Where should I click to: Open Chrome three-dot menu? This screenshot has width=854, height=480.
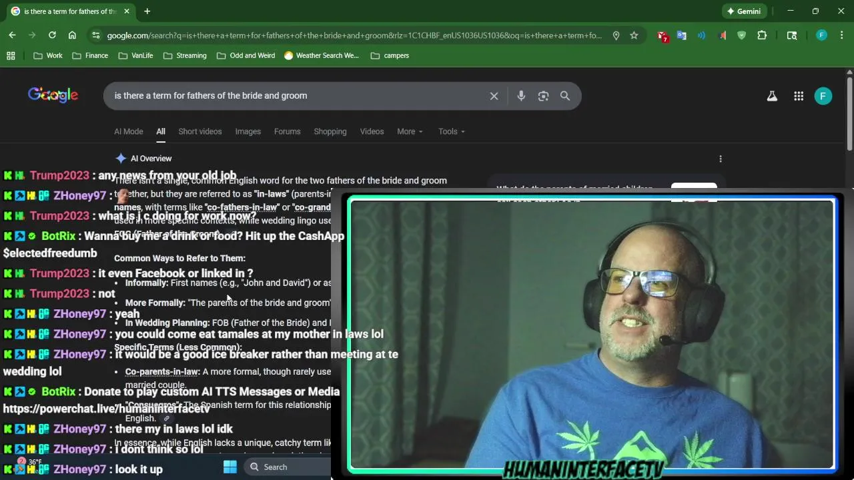842,35
